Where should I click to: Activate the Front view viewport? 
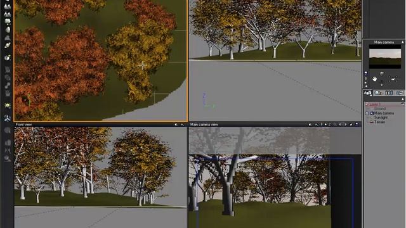[x=100, y=177]
